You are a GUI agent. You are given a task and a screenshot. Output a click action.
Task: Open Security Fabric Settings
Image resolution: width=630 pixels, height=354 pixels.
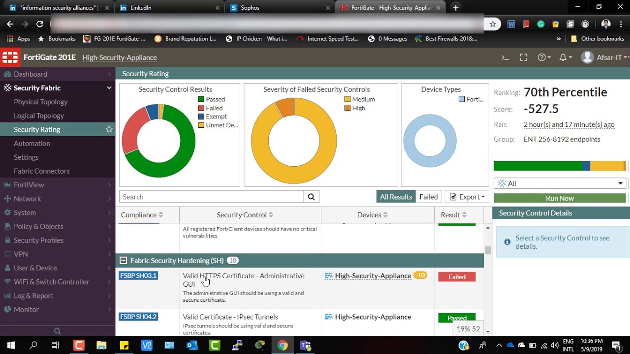point(26,157)
